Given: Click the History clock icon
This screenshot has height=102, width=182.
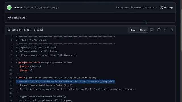Looking at the screenshot, I should [162, 8].
